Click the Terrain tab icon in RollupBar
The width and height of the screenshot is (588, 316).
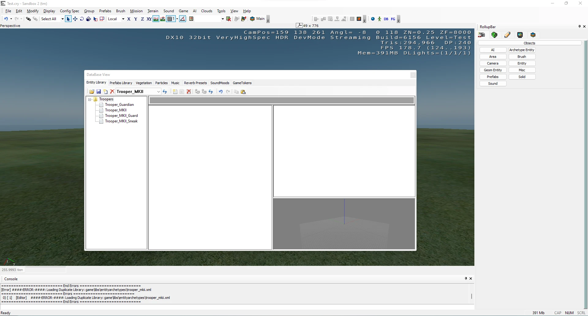click(494, 35)
